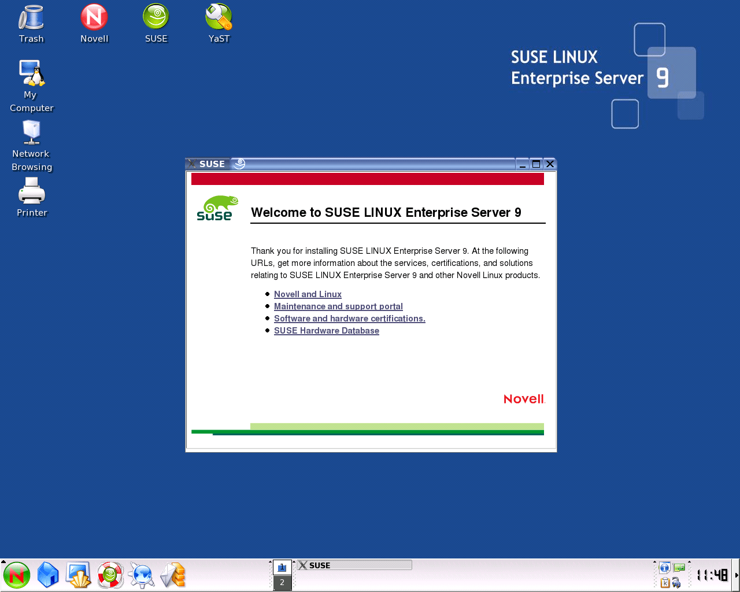Image resolution: width=740 pixels, height=592 pixels.
Task: Click the power plug tray icon
Action: (x=676, y=583)
